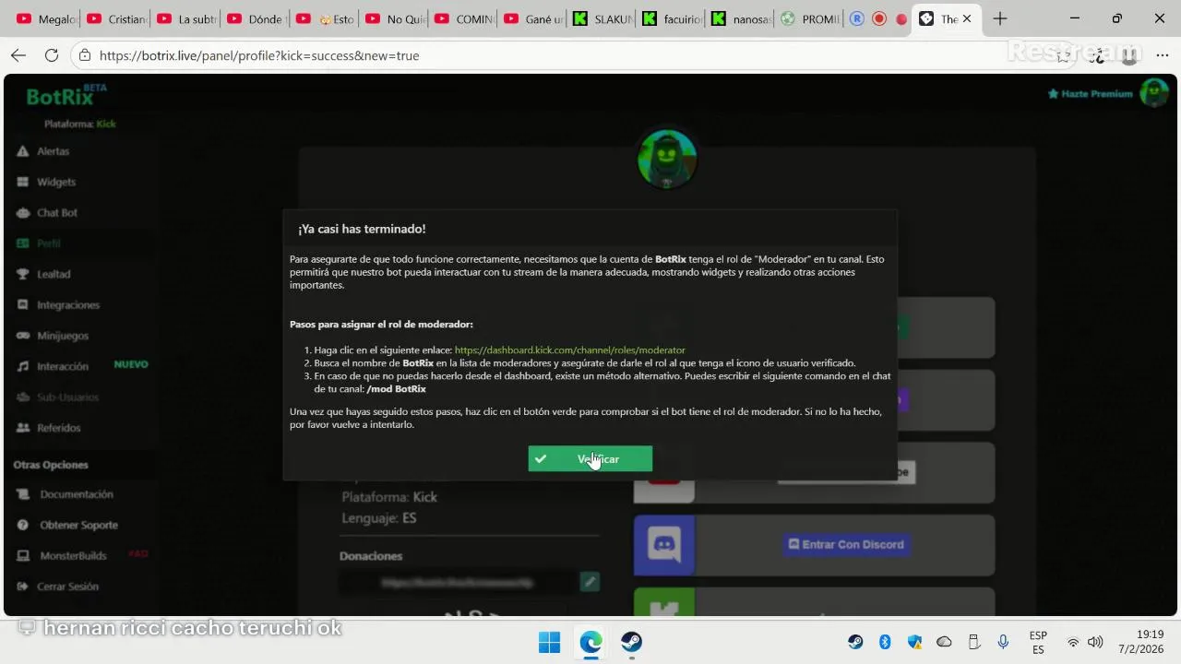Click the Chat Bot robot icon

click(x=23, y=213)
